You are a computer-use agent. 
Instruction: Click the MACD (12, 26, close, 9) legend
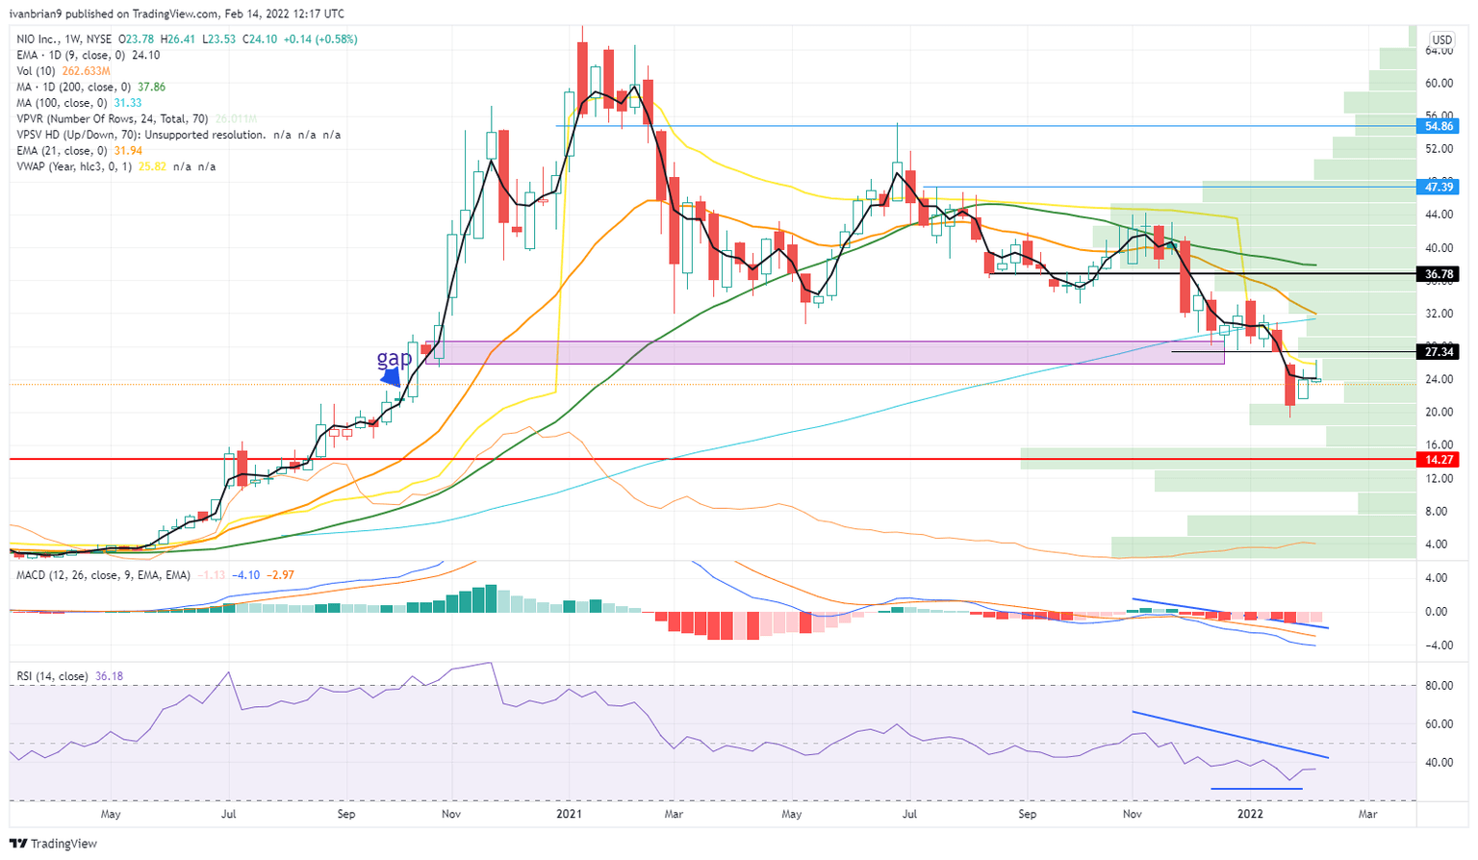pyautogui.click(x=103, y=575)
